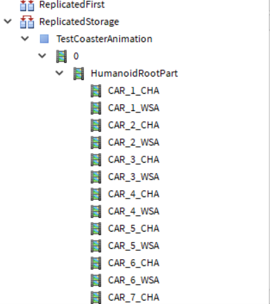Click the ReplicatedFirst service icon
The image size is (270, 304).
click(x=27, y=6)
